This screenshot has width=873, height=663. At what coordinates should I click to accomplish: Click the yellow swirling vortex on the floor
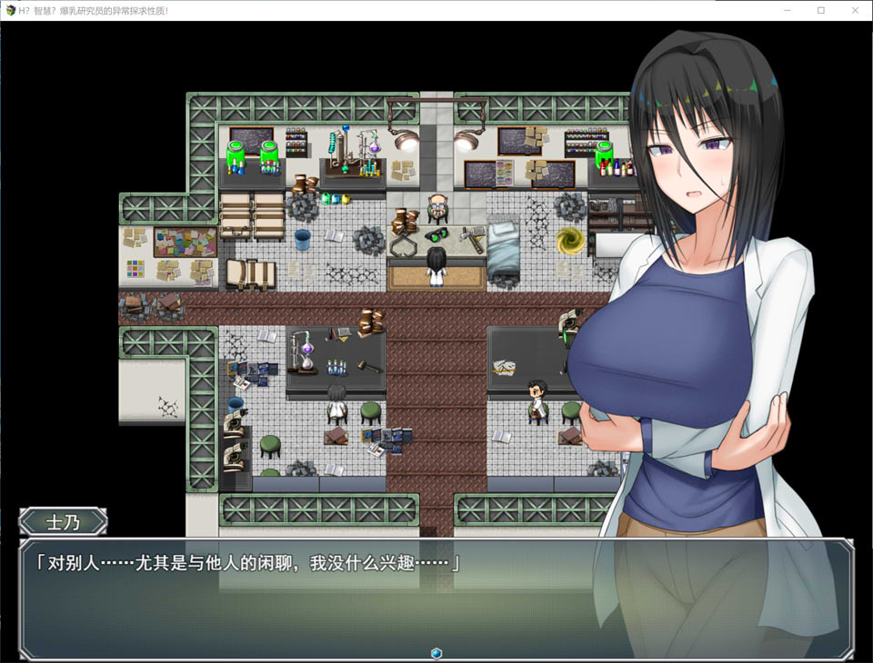pos(572,240)
